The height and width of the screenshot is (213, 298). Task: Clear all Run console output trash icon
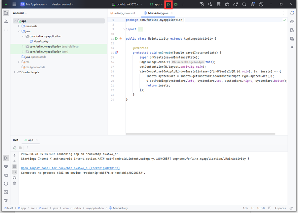pos(14,183)
